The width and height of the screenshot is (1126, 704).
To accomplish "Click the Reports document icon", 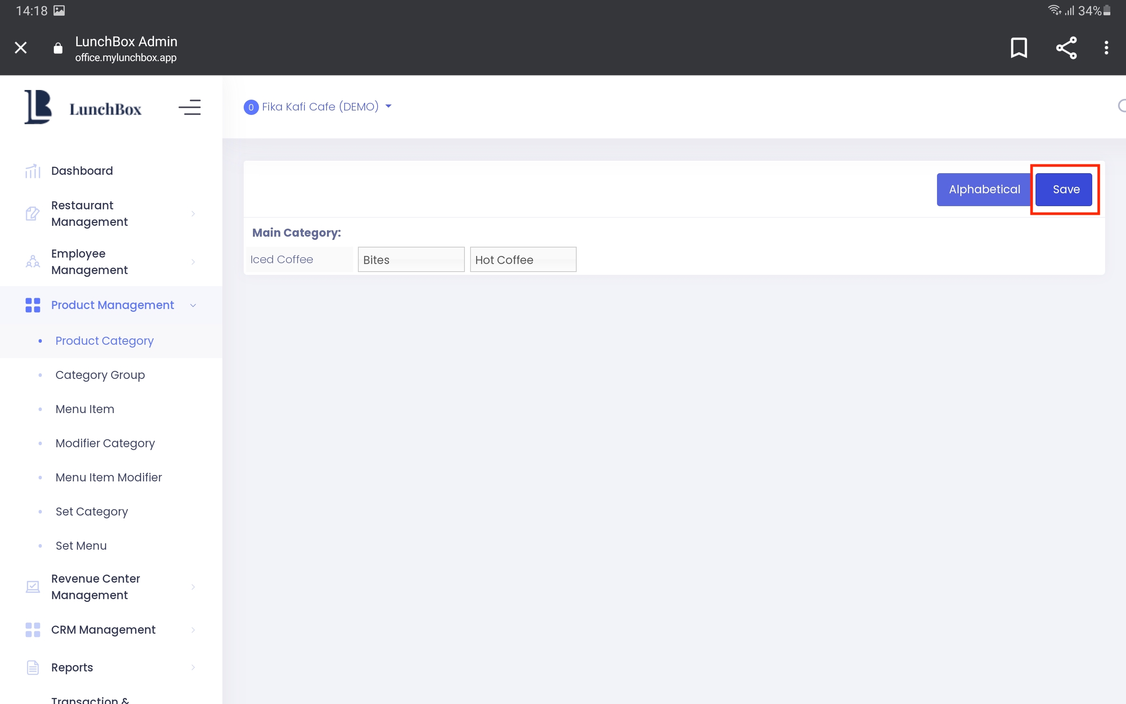I will tap(33, 667).
